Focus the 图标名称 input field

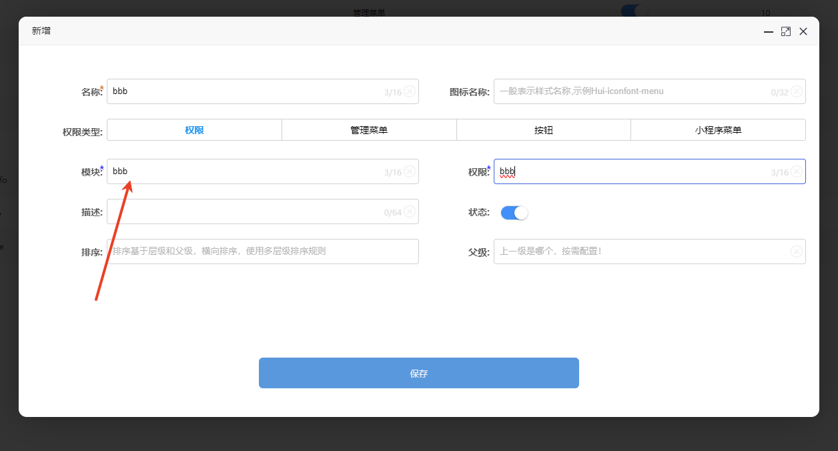pos(650,91)
